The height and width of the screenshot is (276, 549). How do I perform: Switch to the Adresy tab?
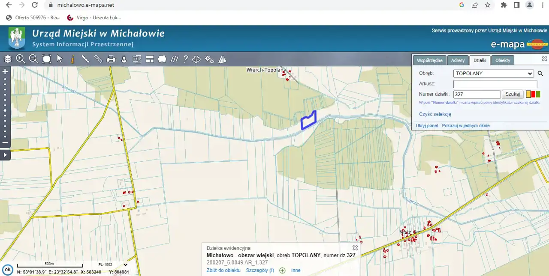pos(458,60)
